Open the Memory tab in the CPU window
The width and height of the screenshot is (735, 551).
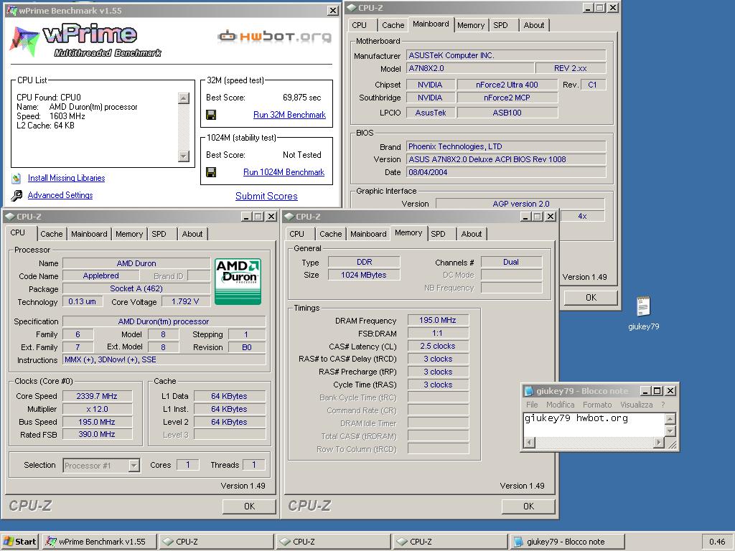(x=129, y=234)
